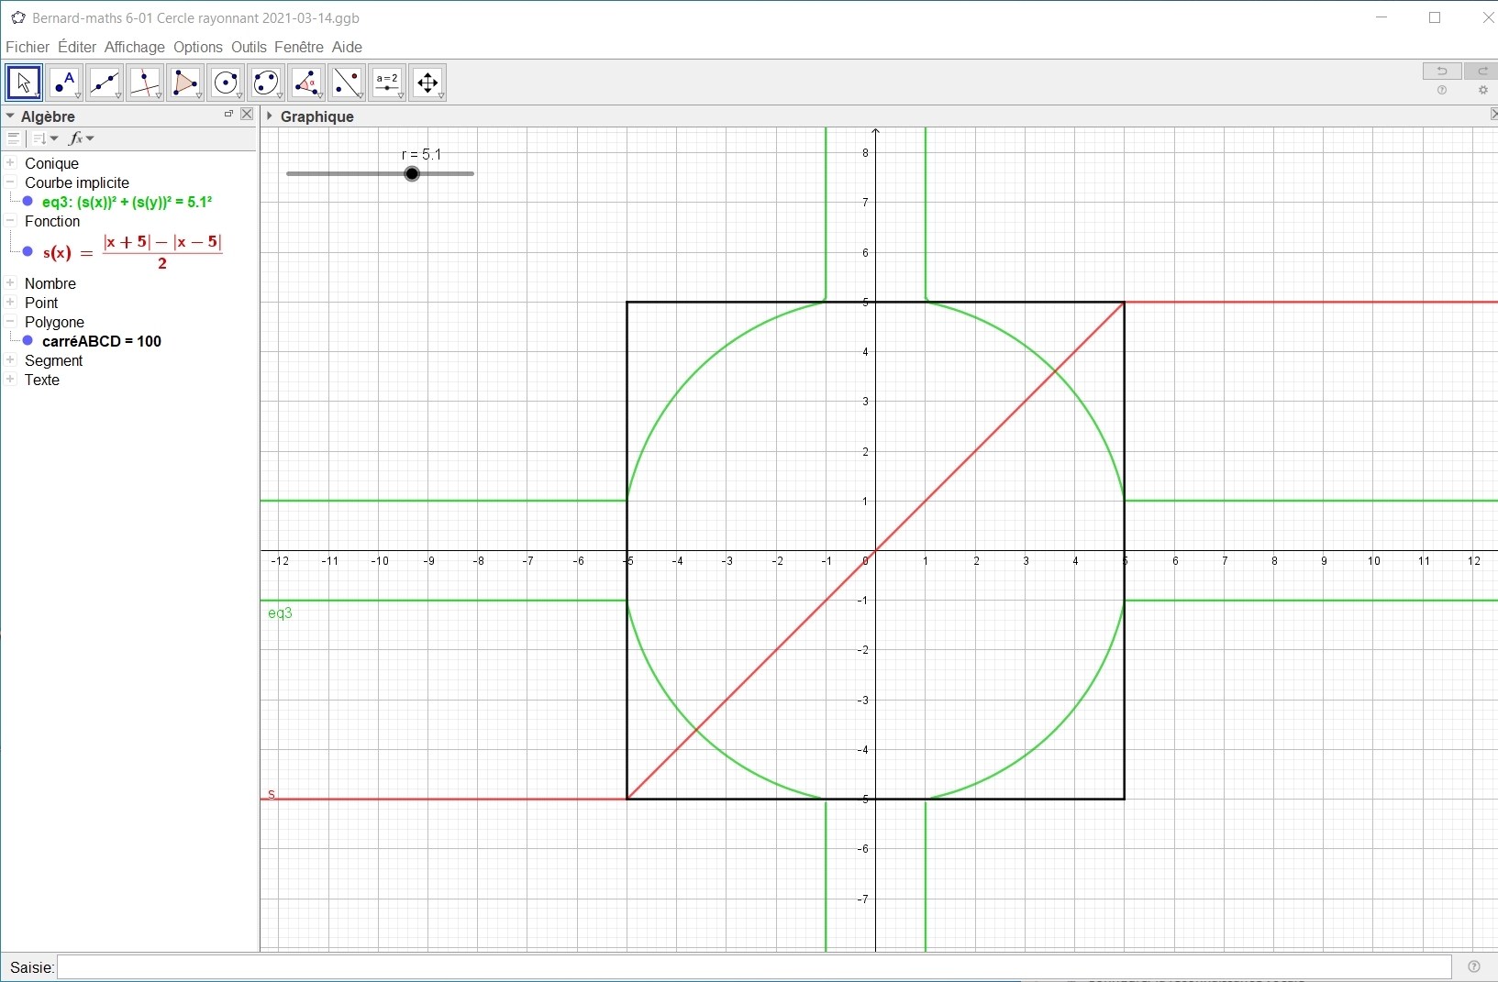Toggle visibility dot of eq3 curve
Image resolution: width=1498 pixels, height=982 pixels.
[28, 202]
